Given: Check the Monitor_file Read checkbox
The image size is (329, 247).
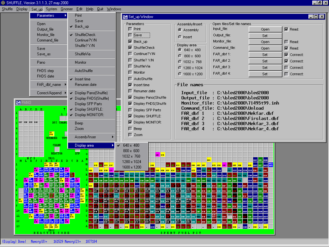Looking at the screenshot, I should coord(286,42).
